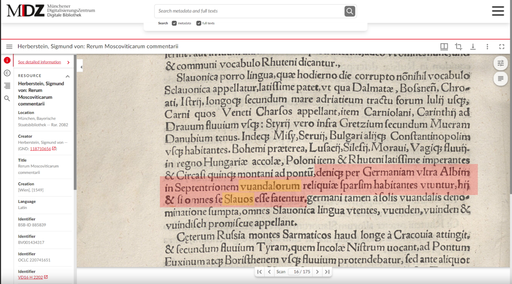Viewport: 512px width, 284px height.
Task: Activate the crop image region tool
Action: 458,47
